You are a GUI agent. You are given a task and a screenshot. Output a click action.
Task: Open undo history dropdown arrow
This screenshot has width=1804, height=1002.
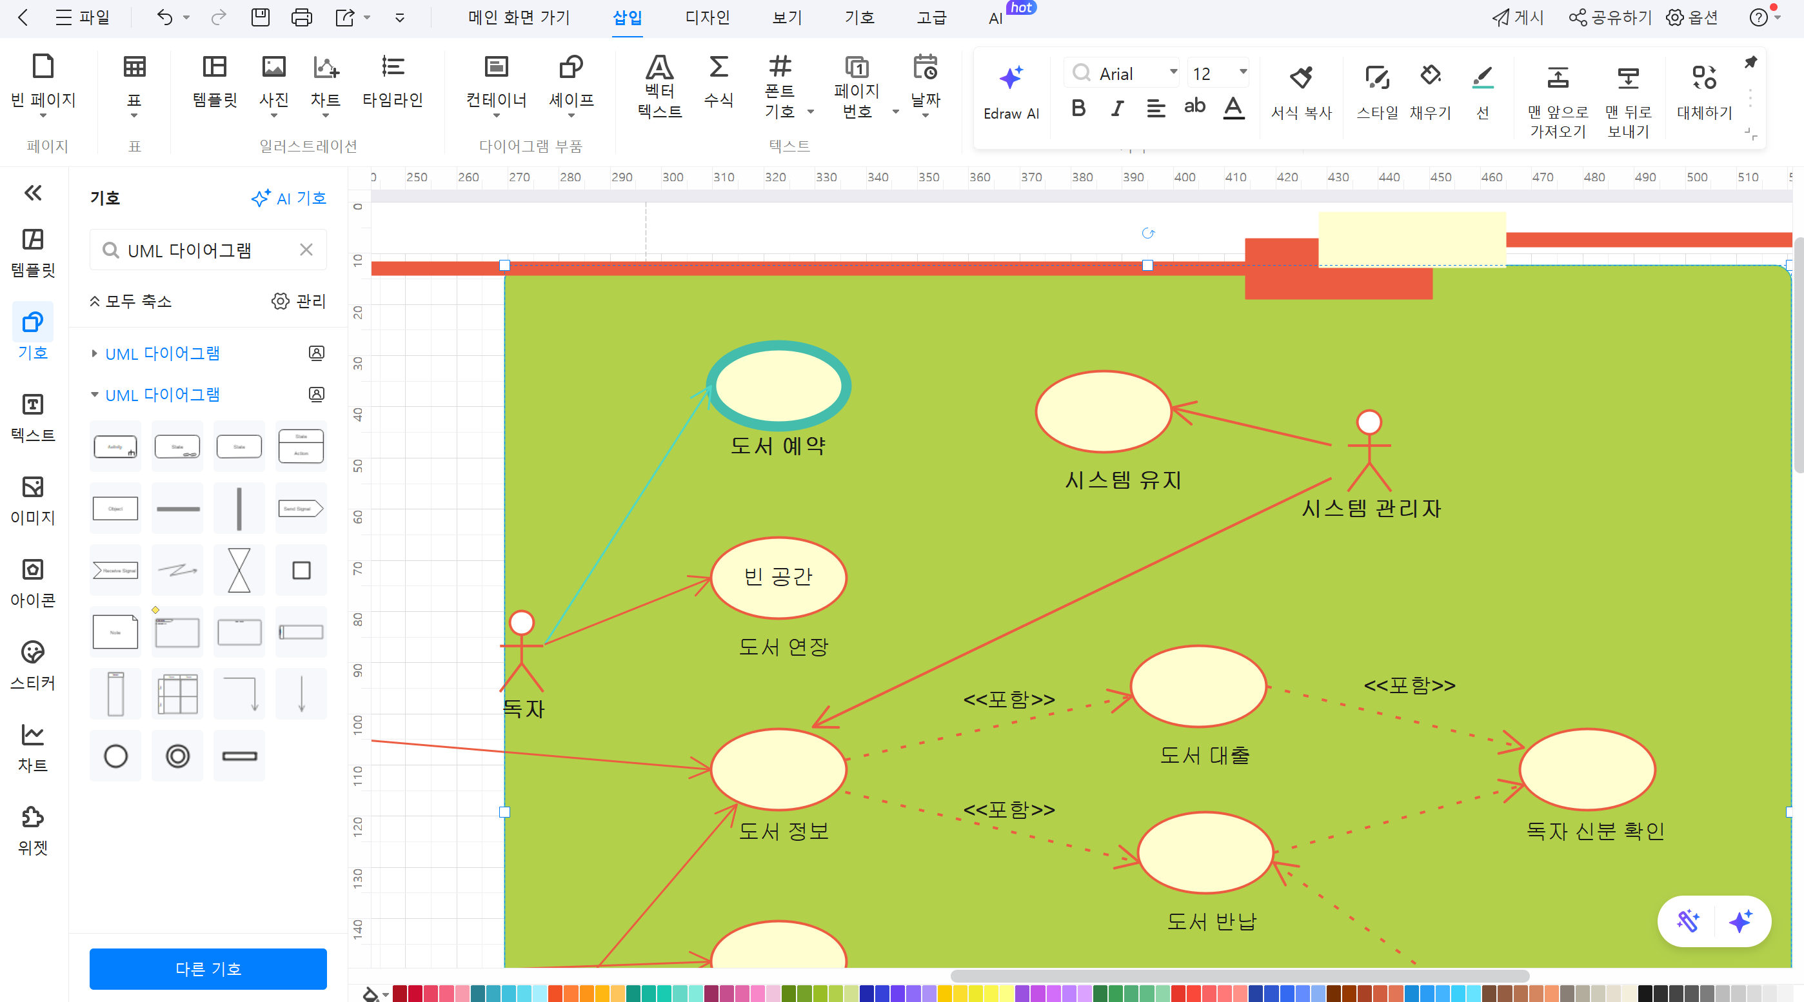click(186, 17)
